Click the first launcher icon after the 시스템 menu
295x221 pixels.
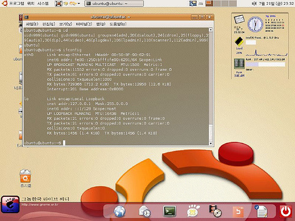(x=58, y=4)
